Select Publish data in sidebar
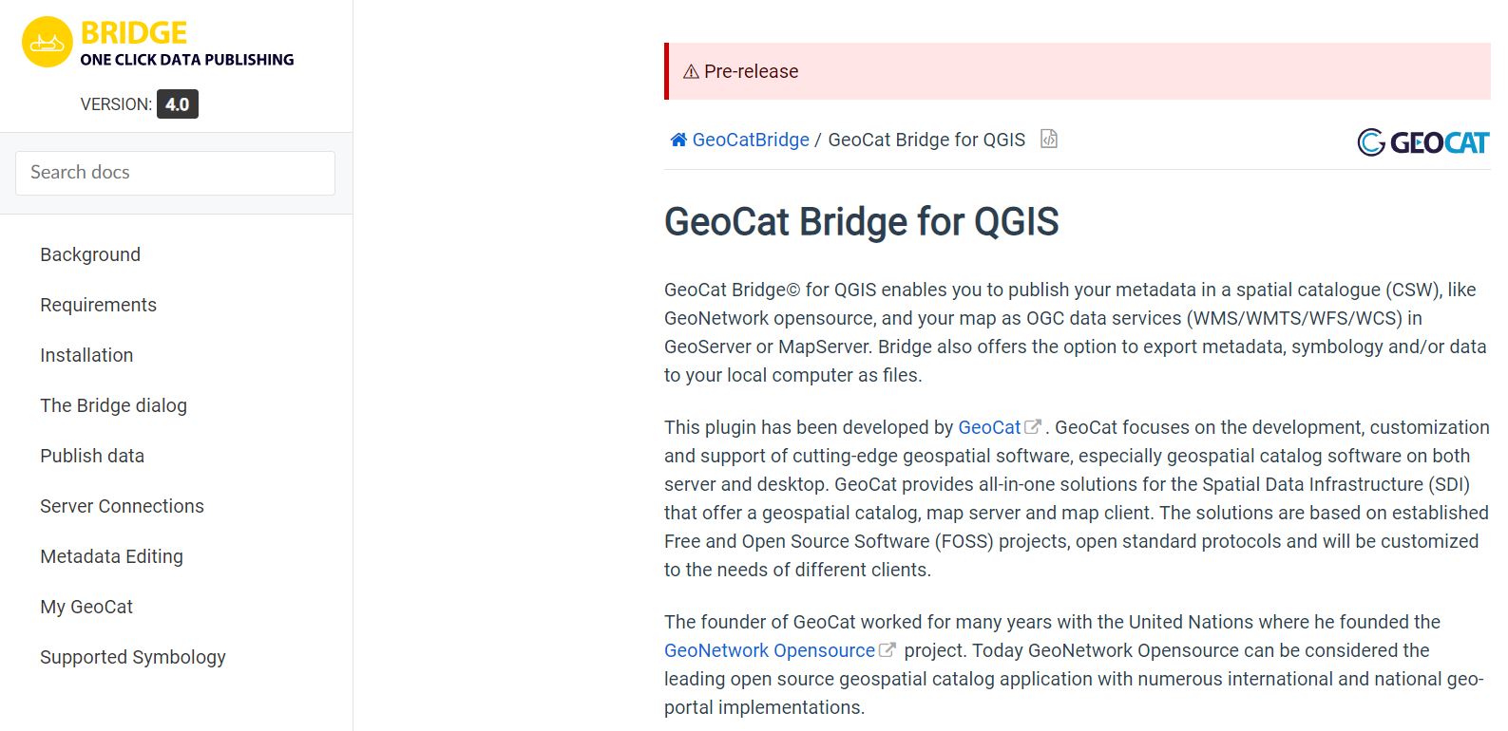The image size is (1508, 731). click(x=92, y=456)
